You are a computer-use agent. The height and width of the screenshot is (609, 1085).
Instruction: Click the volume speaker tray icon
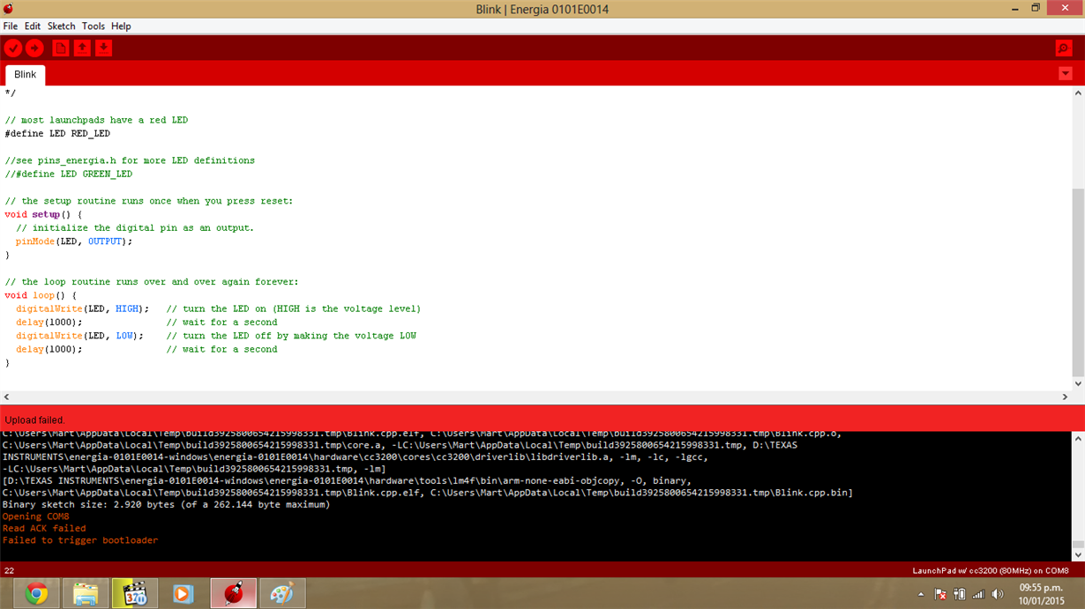[x=998, y=595]
